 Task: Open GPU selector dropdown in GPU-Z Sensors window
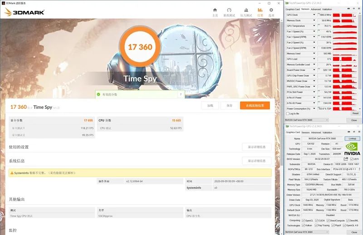pos(307,120)
